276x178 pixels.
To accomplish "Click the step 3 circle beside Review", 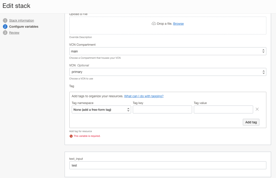I will point(5,32).
